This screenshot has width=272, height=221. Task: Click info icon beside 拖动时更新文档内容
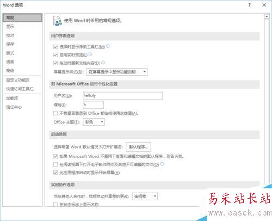[103, 62]
